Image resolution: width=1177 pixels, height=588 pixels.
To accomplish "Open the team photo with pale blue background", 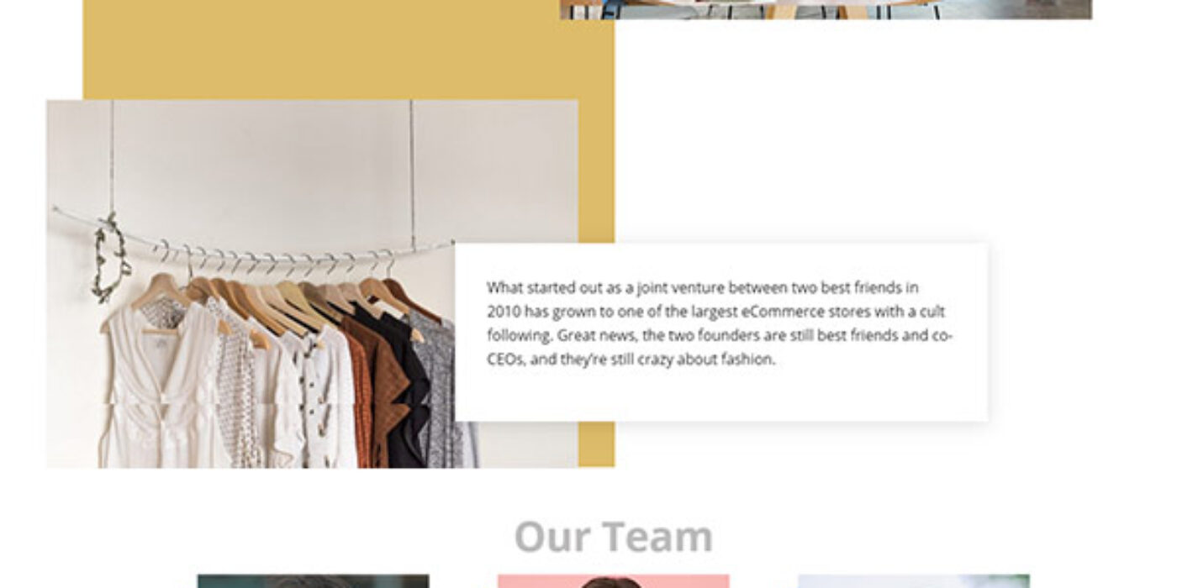I will (913, 581).
